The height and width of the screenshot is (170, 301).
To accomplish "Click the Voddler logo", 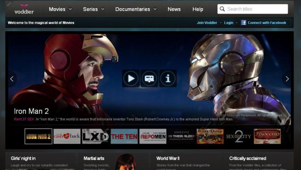I will click(24, 9).
